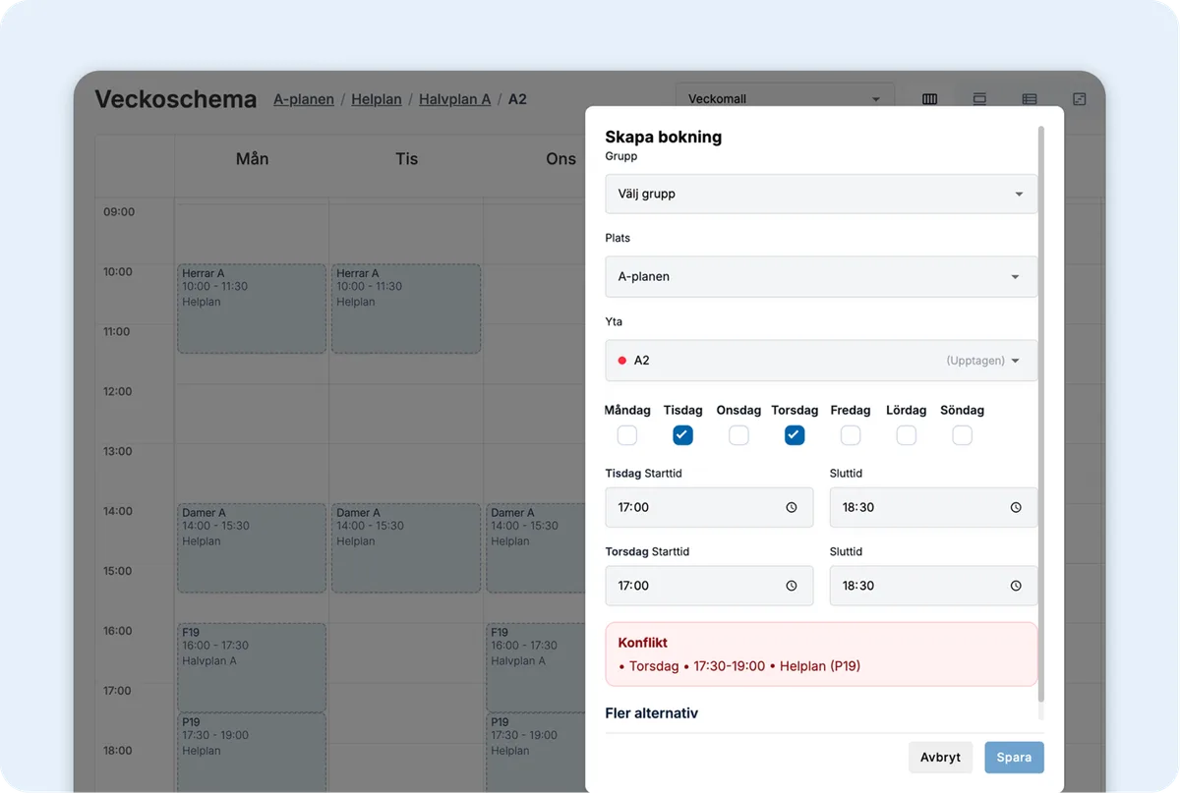Click the booking dialog vertical scrollbar
Viewport: 1180px width, 793px height.
(1041, 413)
